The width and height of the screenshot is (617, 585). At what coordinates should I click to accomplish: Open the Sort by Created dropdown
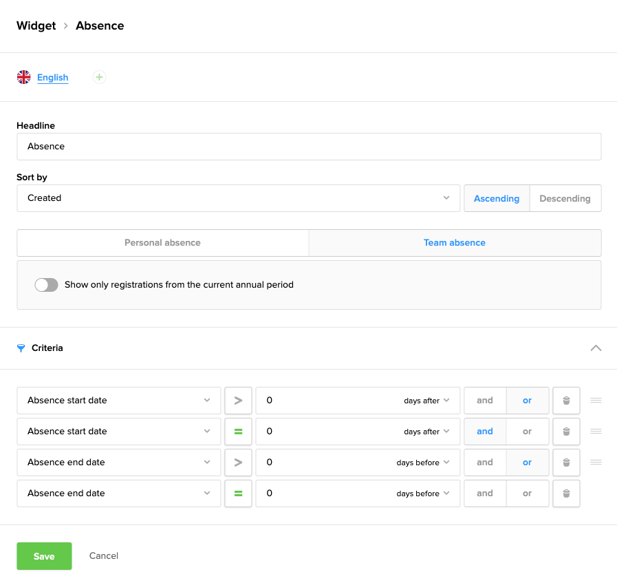point(238,198)
